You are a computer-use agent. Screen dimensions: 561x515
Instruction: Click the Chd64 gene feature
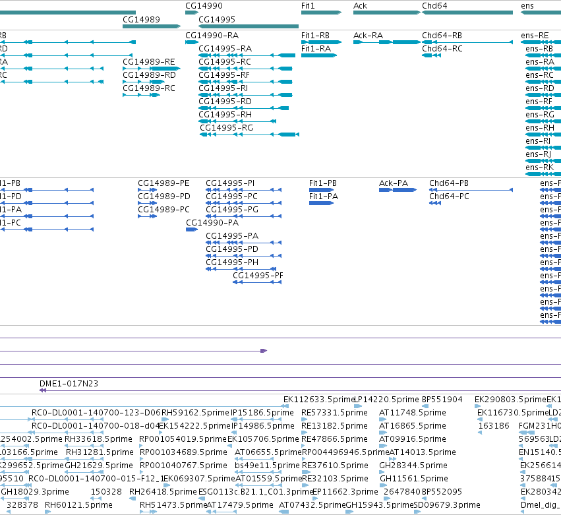click(x=467, y=13)
